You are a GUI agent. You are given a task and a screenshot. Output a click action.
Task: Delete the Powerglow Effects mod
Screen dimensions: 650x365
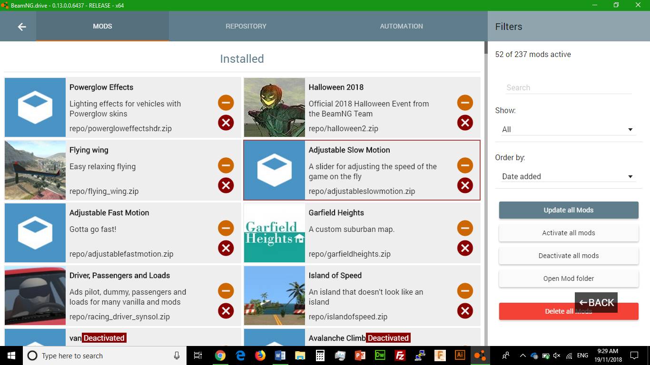tap(226, 123)
